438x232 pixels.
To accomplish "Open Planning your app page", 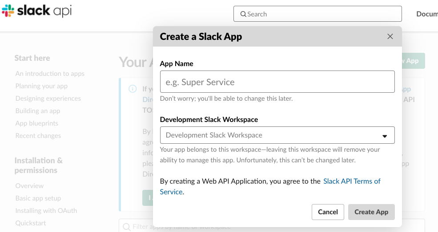I will (41, 86).
